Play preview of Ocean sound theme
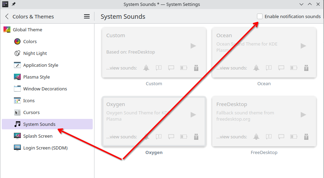This screenshot has width=324, height=178. point(303,46)
